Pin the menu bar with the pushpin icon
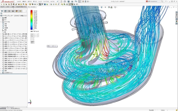The height and width of the screenshot is (111, 178). pyautogui.click(x=58, y=1)
